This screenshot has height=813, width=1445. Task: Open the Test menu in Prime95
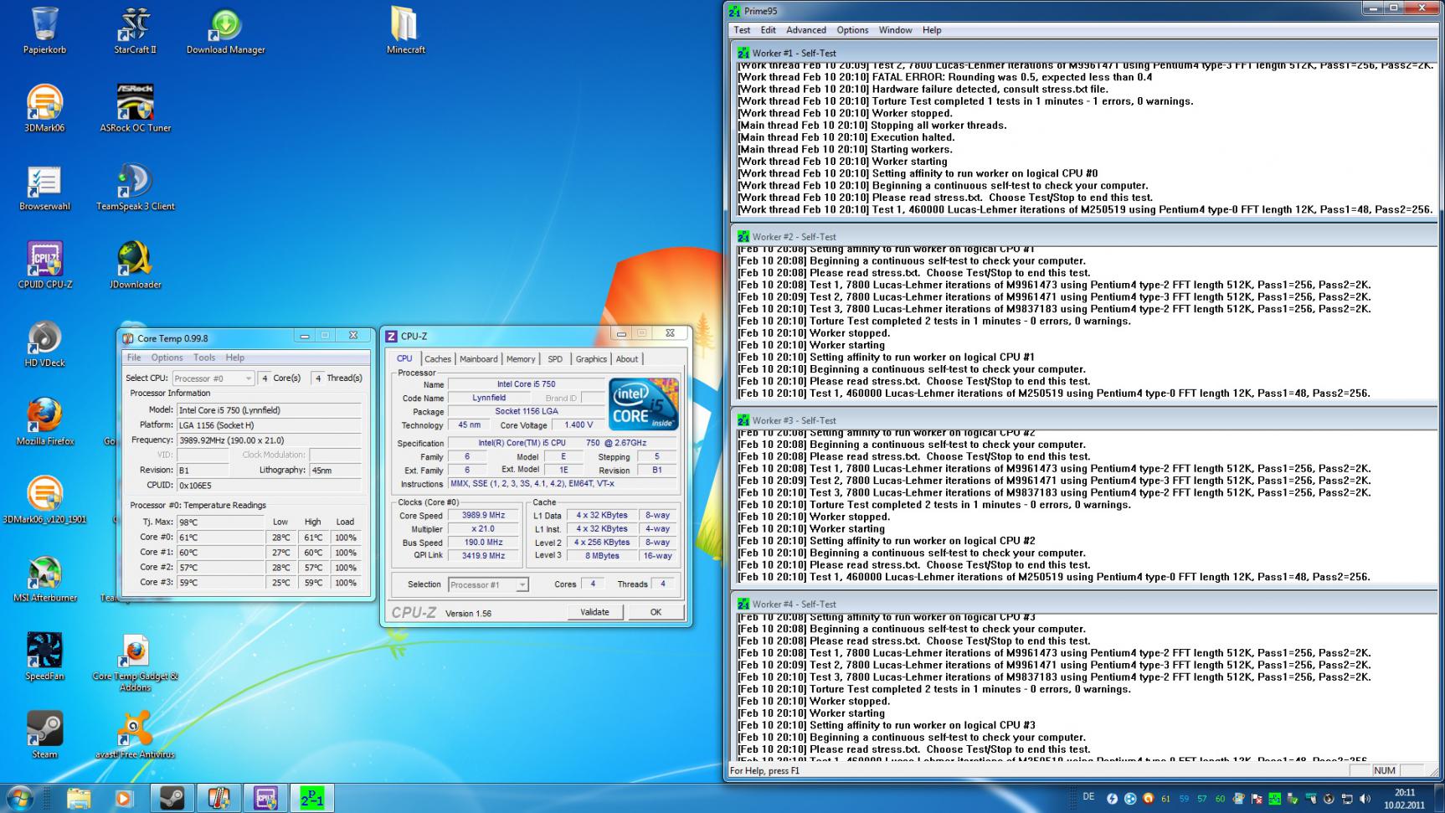coord(742,30)
